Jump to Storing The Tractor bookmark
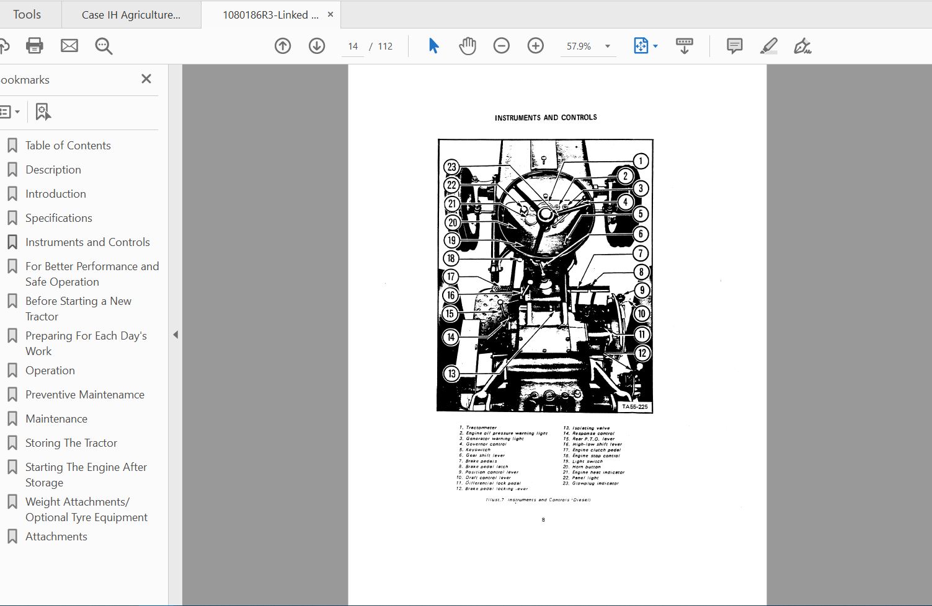 (71, 443)
